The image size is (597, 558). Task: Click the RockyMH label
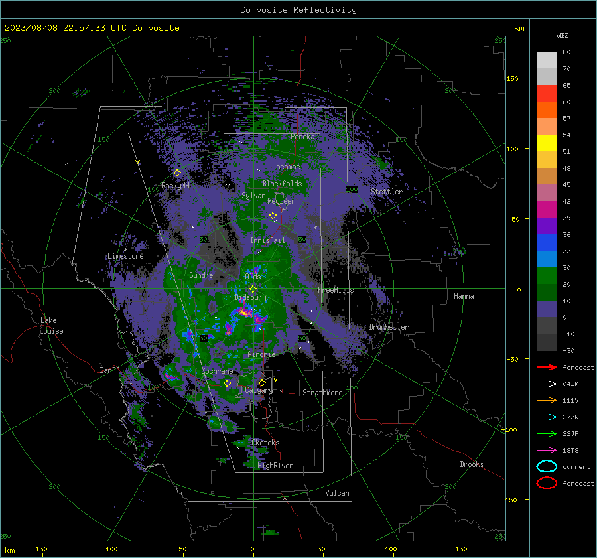[x=175, y=186]
